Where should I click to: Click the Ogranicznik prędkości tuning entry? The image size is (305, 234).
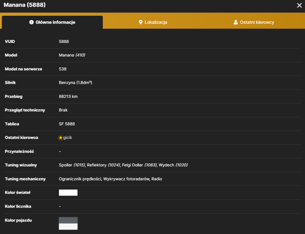pos(80,179)
